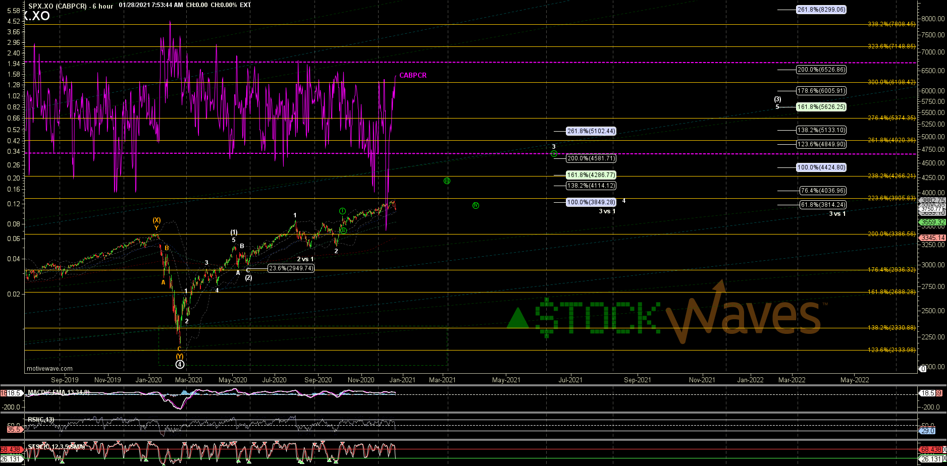Select the green circled iv wave marker
Screen dimensions: 947x466
(x=476, y=205)
